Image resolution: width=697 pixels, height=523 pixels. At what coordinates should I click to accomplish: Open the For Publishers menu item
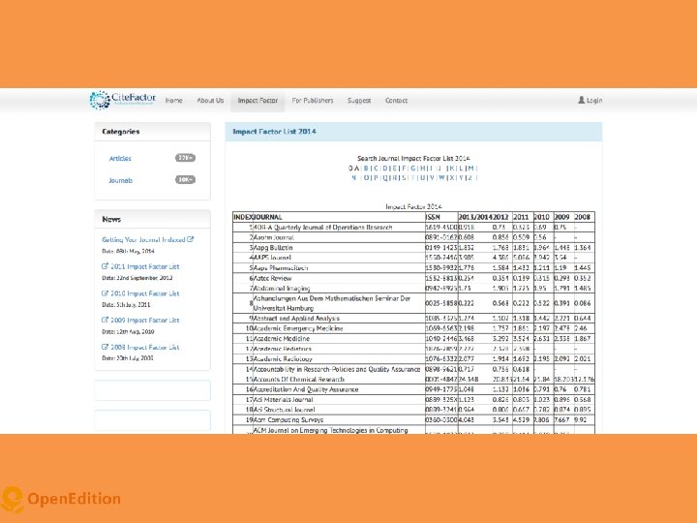pos(313,101)
